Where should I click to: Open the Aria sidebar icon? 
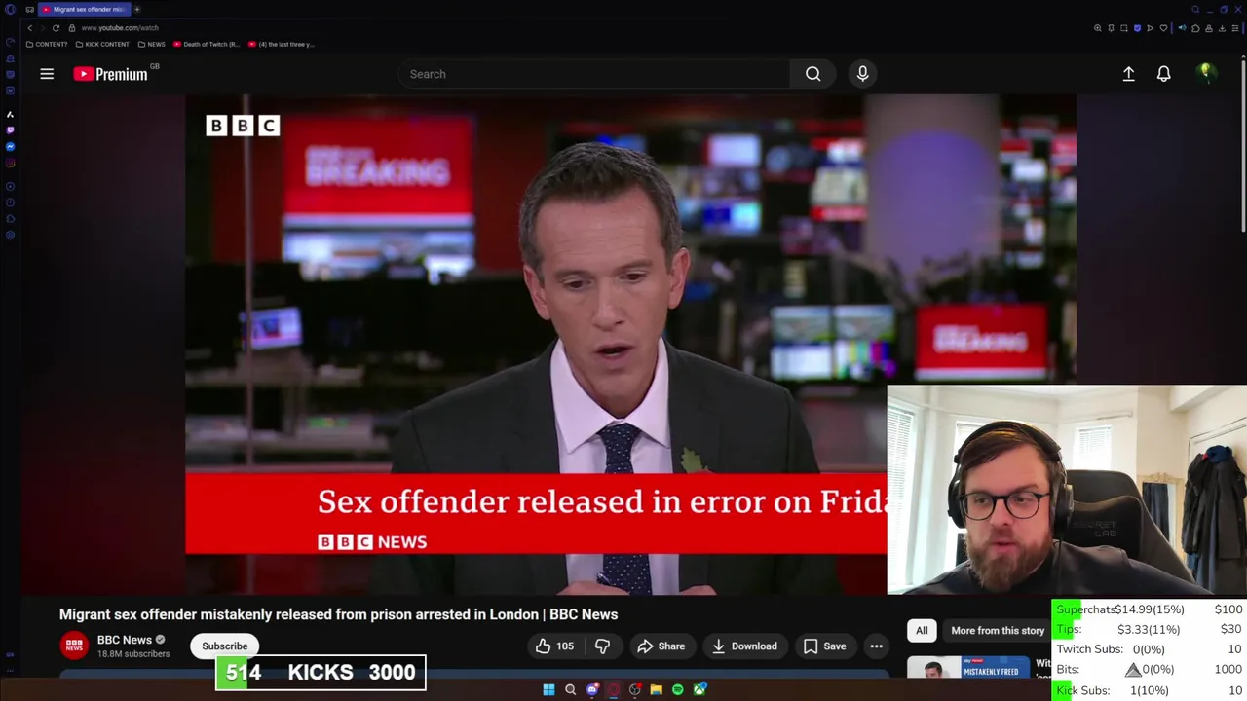10,114
